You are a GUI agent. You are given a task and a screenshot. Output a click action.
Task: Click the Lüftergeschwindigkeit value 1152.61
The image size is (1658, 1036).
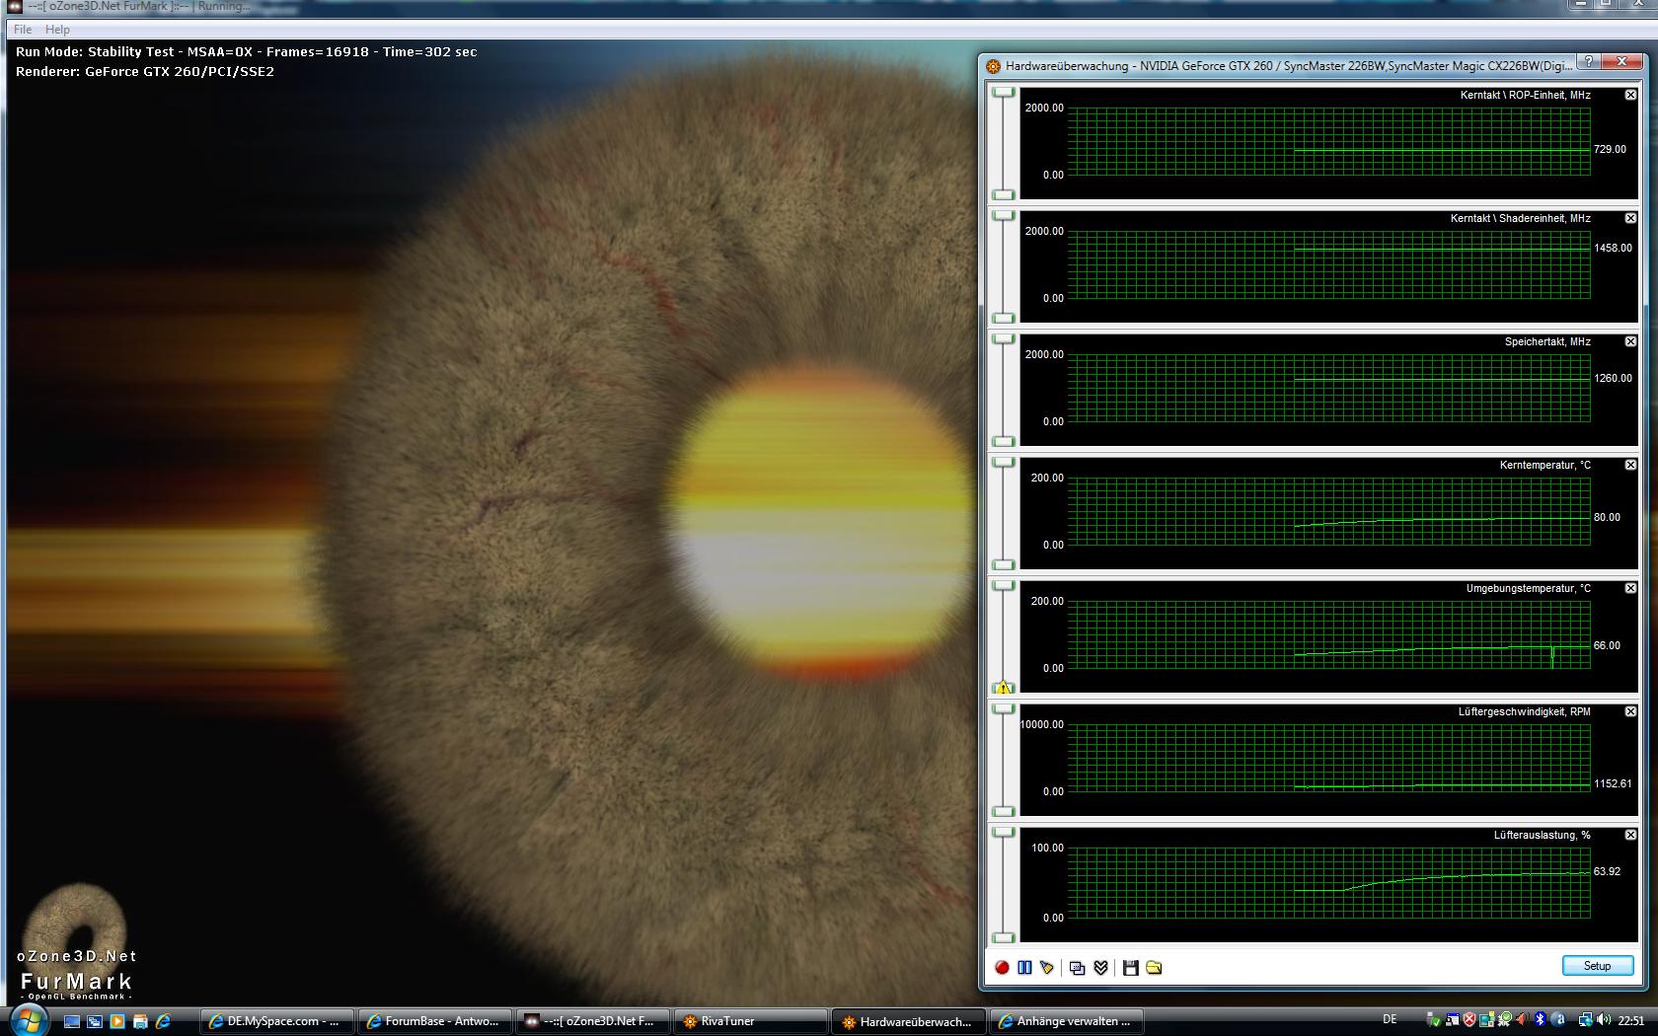point(1613,783)
